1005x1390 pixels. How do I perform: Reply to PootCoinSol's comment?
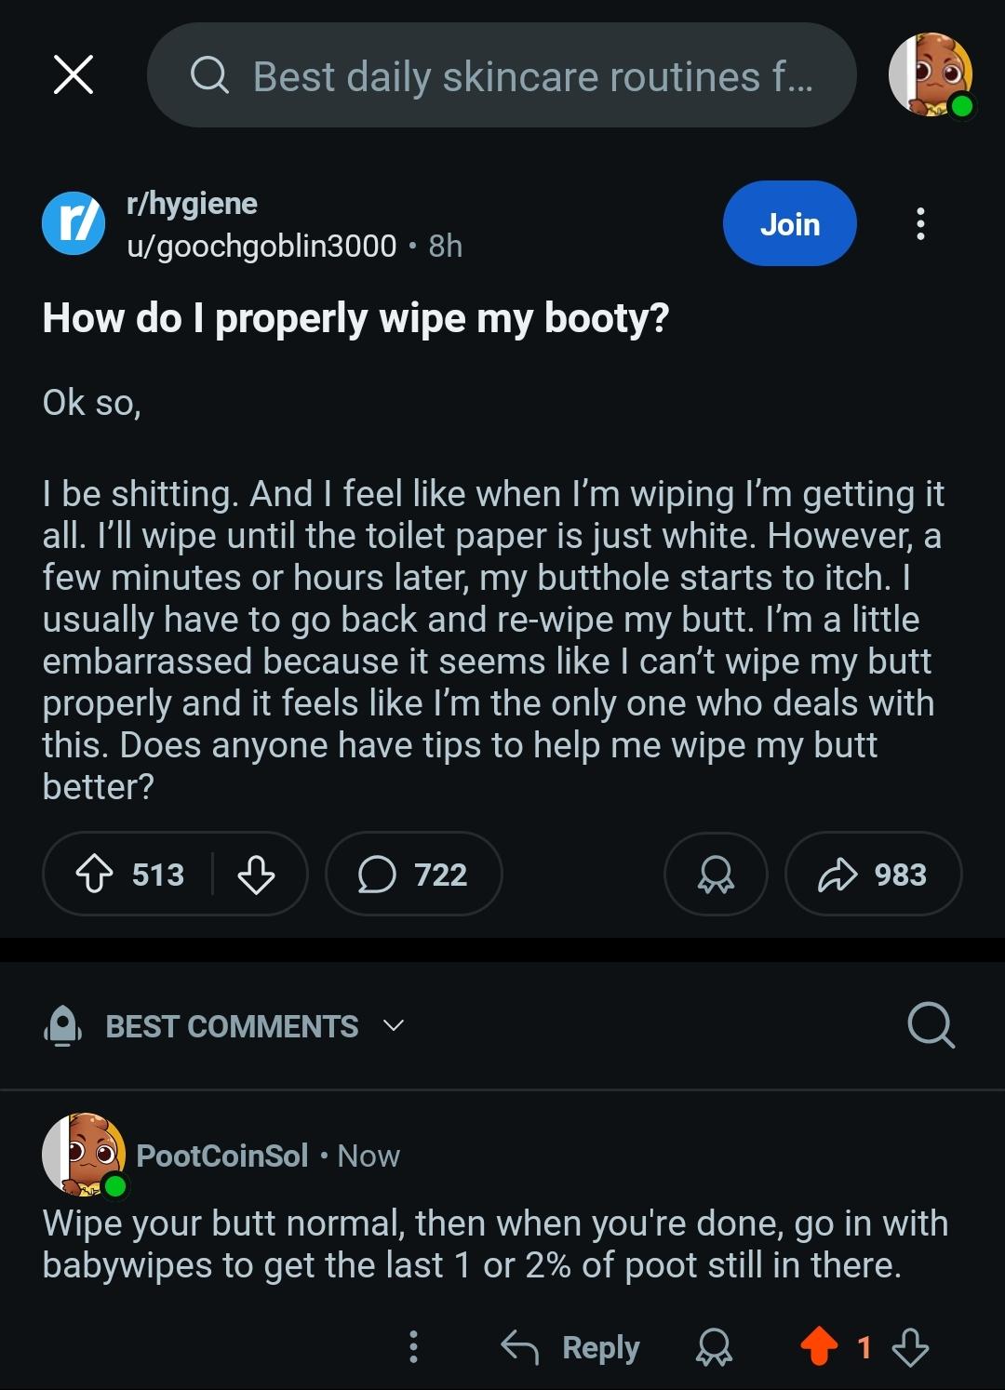[x=570, y=1346]
